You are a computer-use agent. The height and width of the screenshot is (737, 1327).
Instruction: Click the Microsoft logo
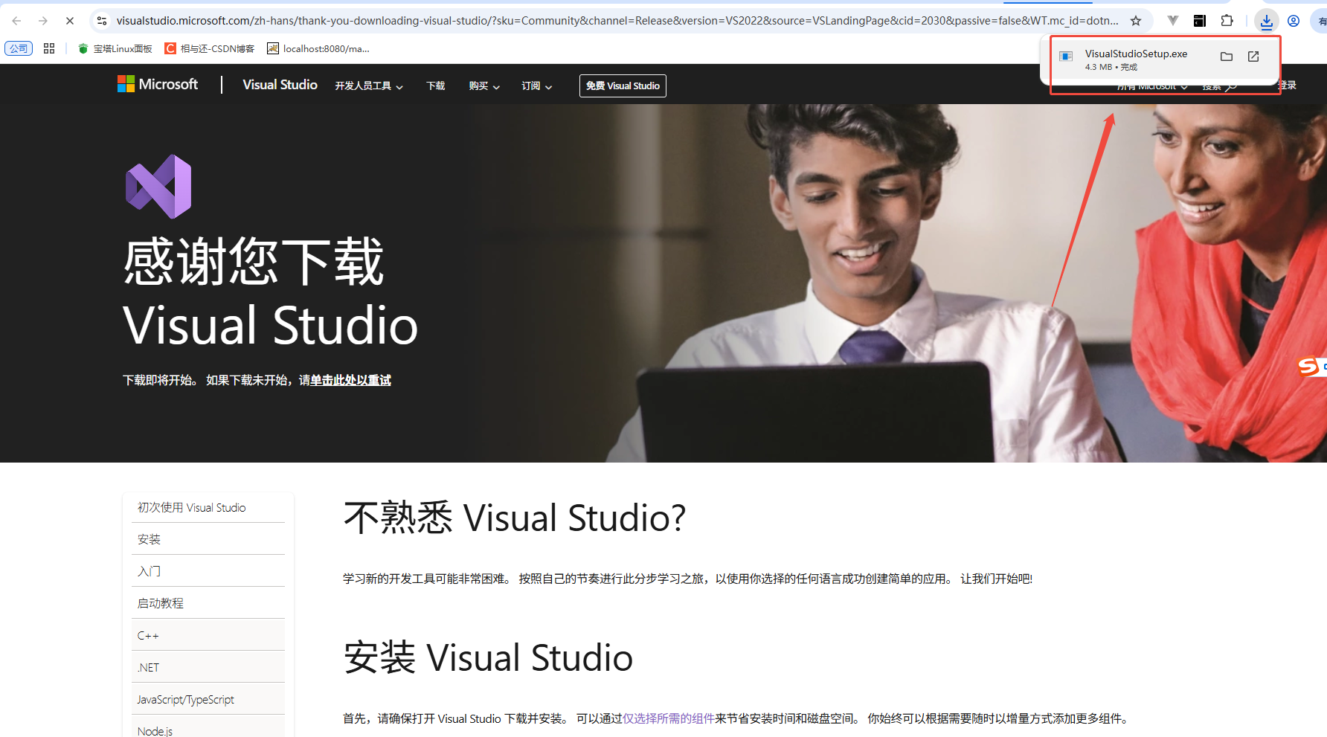click(x=158, y=84)
